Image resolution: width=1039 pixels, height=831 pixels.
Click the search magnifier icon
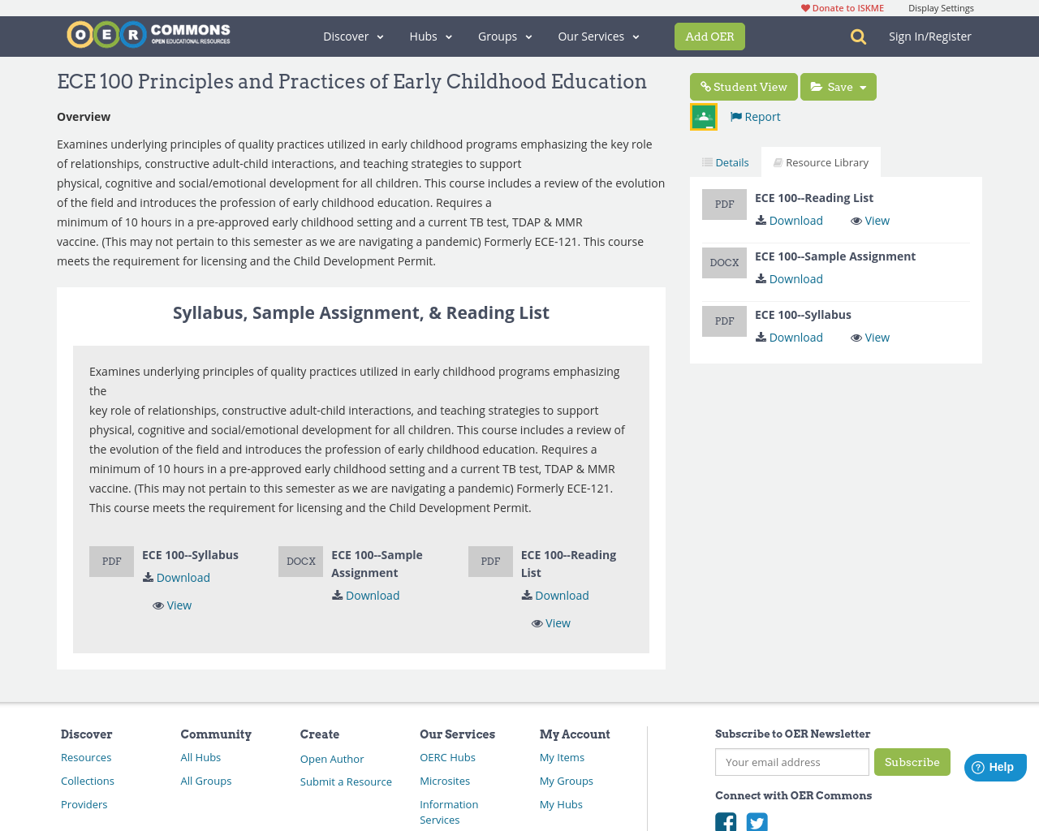pos(858,37)
